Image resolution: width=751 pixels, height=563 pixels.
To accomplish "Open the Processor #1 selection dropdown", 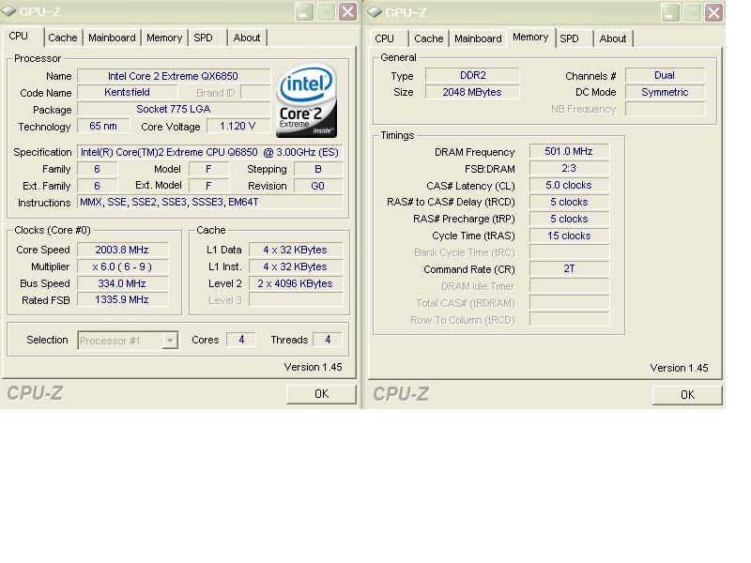I will pyautogui.click(x=170, y=341).
